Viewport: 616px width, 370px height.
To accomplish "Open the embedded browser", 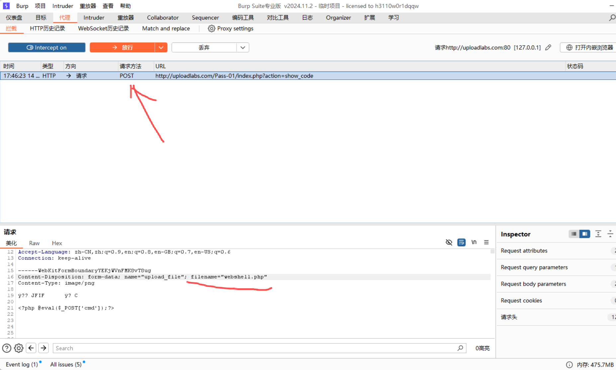I will [x=589, y=47].
